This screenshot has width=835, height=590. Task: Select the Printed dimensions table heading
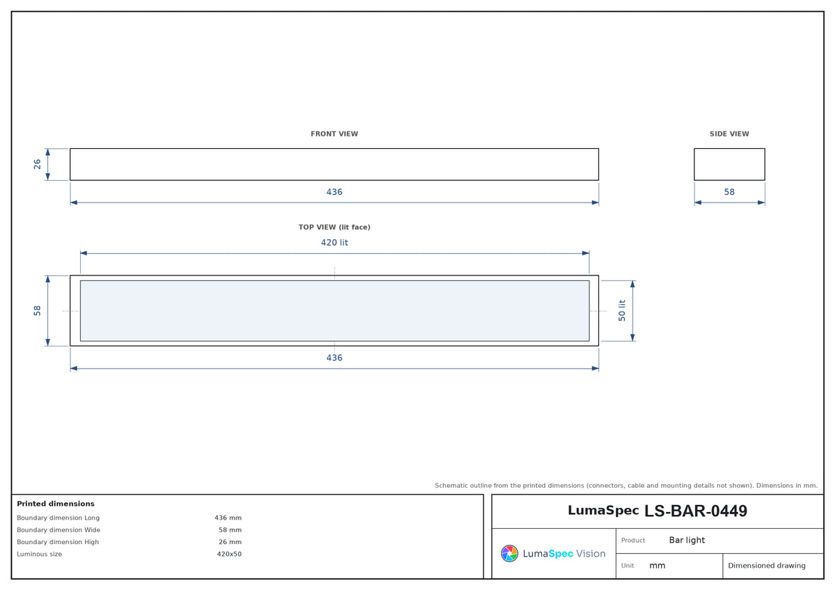[56, 504]
